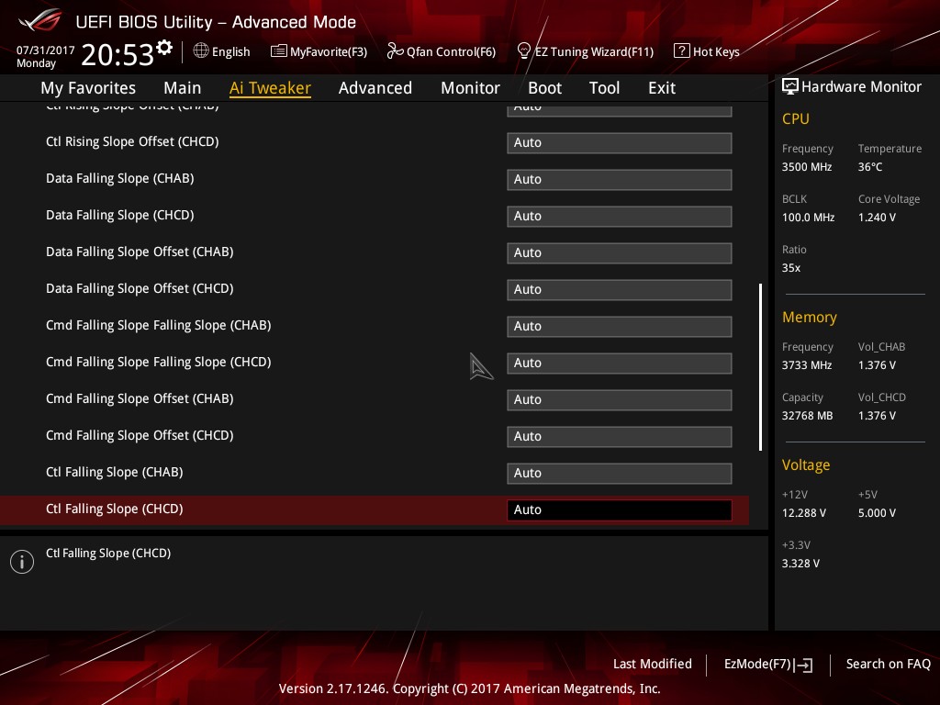Viewport: 940px width, 705px height.
Task: Click the EzMode exit arrow icon
Action: tap(803, 665)
